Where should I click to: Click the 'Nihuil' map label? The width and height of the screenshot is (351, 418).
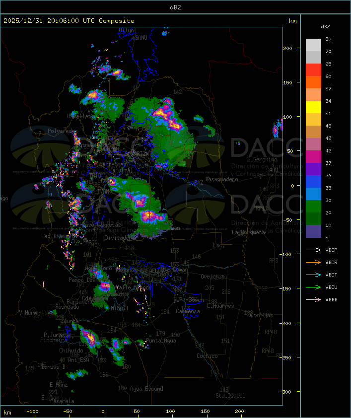(119, 308)
